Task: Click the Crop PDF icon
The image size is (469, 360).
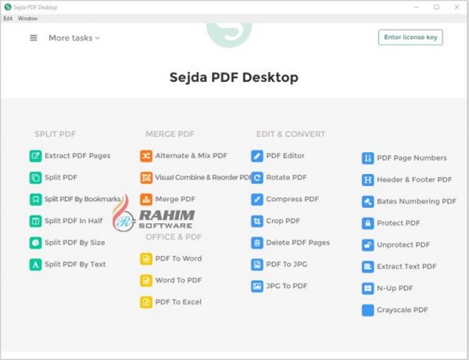Action: click(257, 221)
